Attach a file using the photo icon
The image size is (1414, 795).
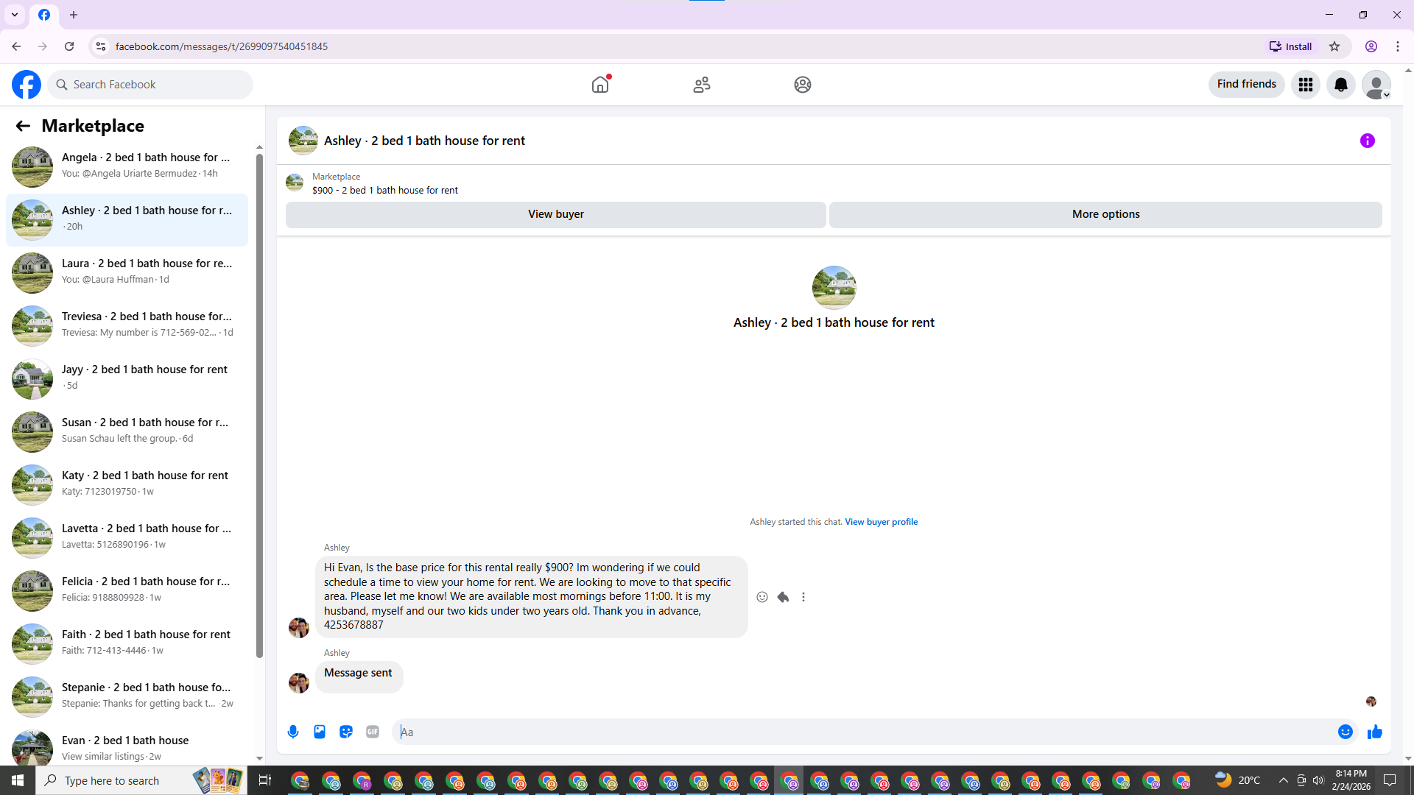(x=320, y=732)
